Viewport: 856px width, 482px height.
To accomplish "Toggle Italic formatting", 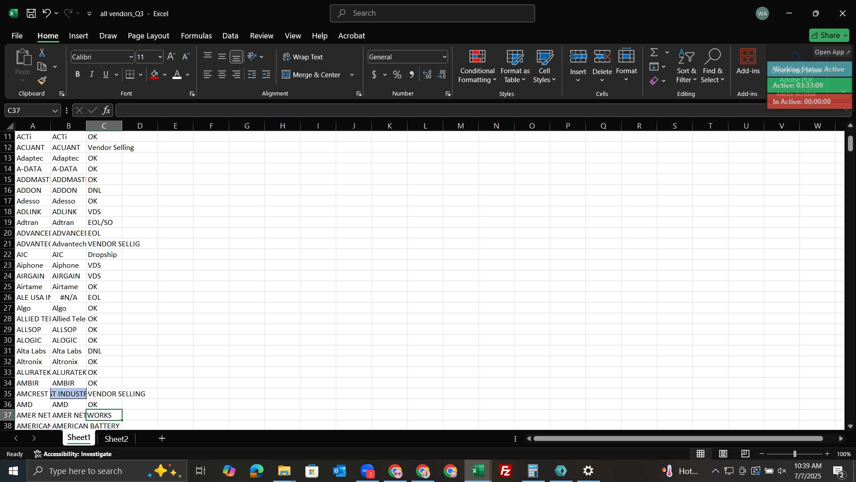I will tap(92, 75).
